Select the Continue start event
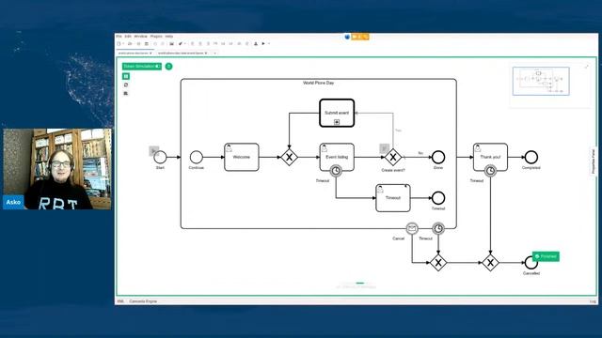 click(x=197, y=157)
